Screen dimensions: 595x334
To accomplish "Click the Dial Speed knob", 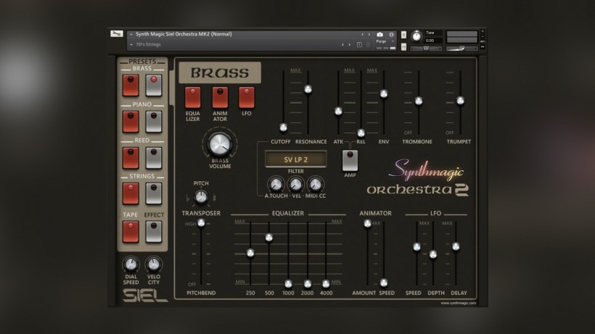I will [130, 264].
